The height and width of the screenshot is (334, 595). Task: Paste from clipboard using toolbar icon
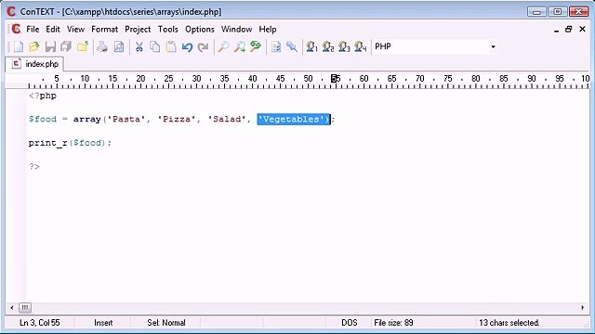tap(171, 47)
